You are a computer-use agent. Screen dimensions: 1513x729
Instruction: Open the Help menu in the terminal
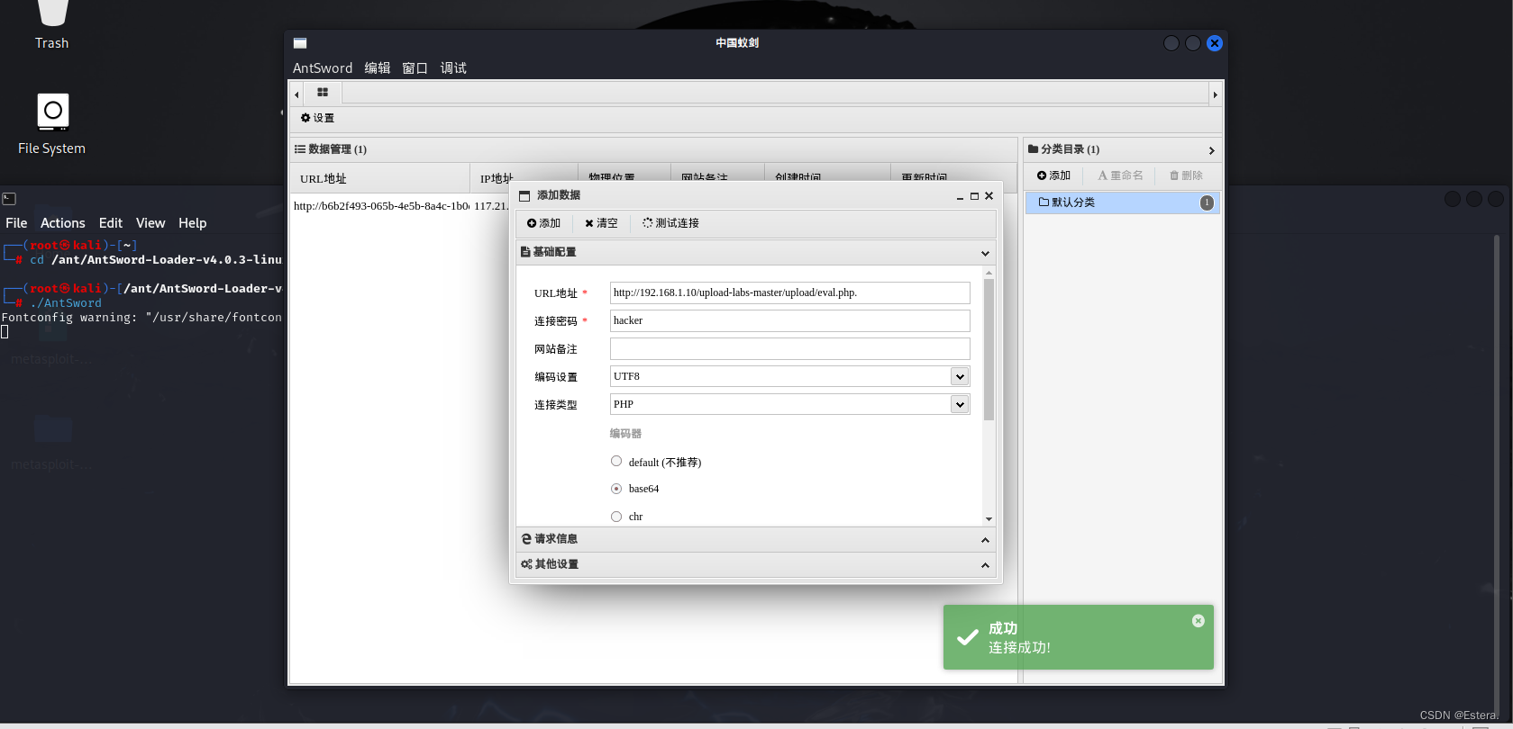pos(193,223)
